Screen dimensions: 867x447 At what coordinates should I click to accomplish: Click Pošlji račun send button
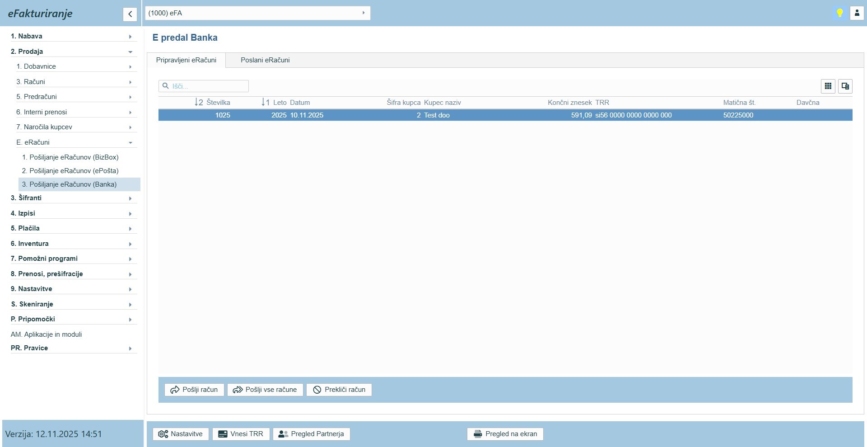pyautogui.click(x=194, y=390)
